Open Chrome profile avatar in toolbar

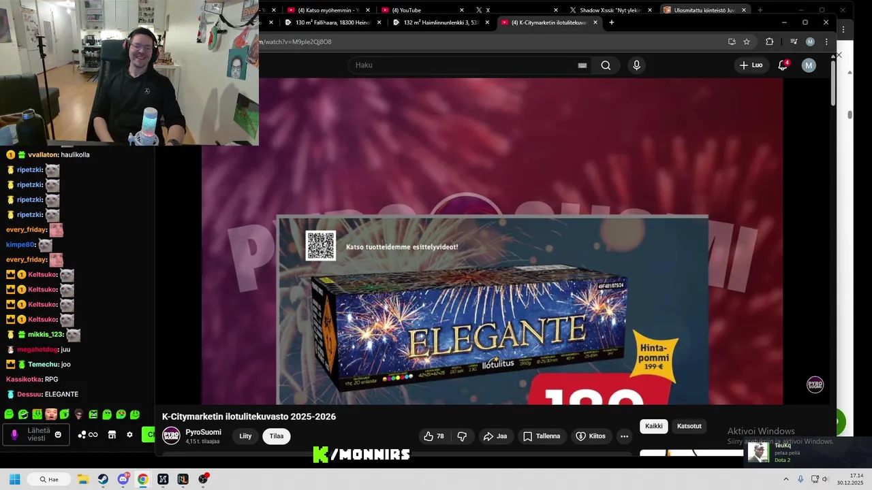click(810, 42)
